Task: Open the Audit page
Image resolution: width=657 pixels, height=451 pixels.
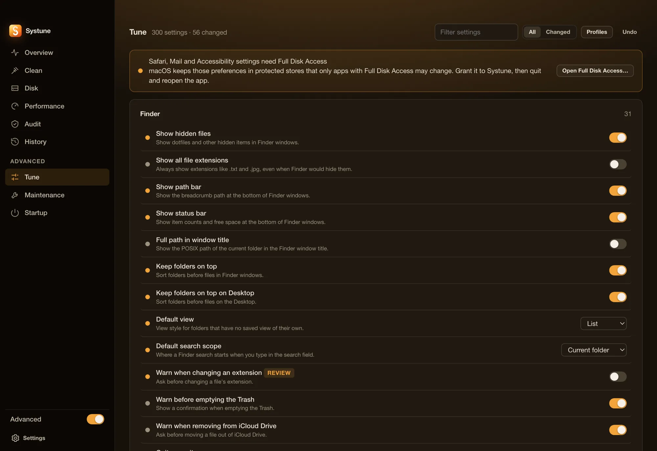Action: coord(57,124)
